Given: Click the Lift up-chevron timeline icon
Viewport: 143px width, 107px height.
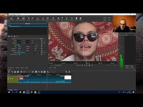Looking at the screenshot, I should [x=27, y=72].
